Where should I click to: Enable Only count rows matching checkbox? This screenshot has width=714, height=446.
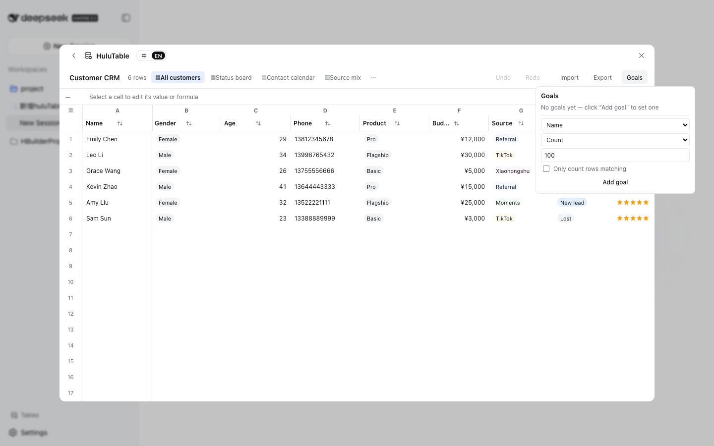pos(546,168)
